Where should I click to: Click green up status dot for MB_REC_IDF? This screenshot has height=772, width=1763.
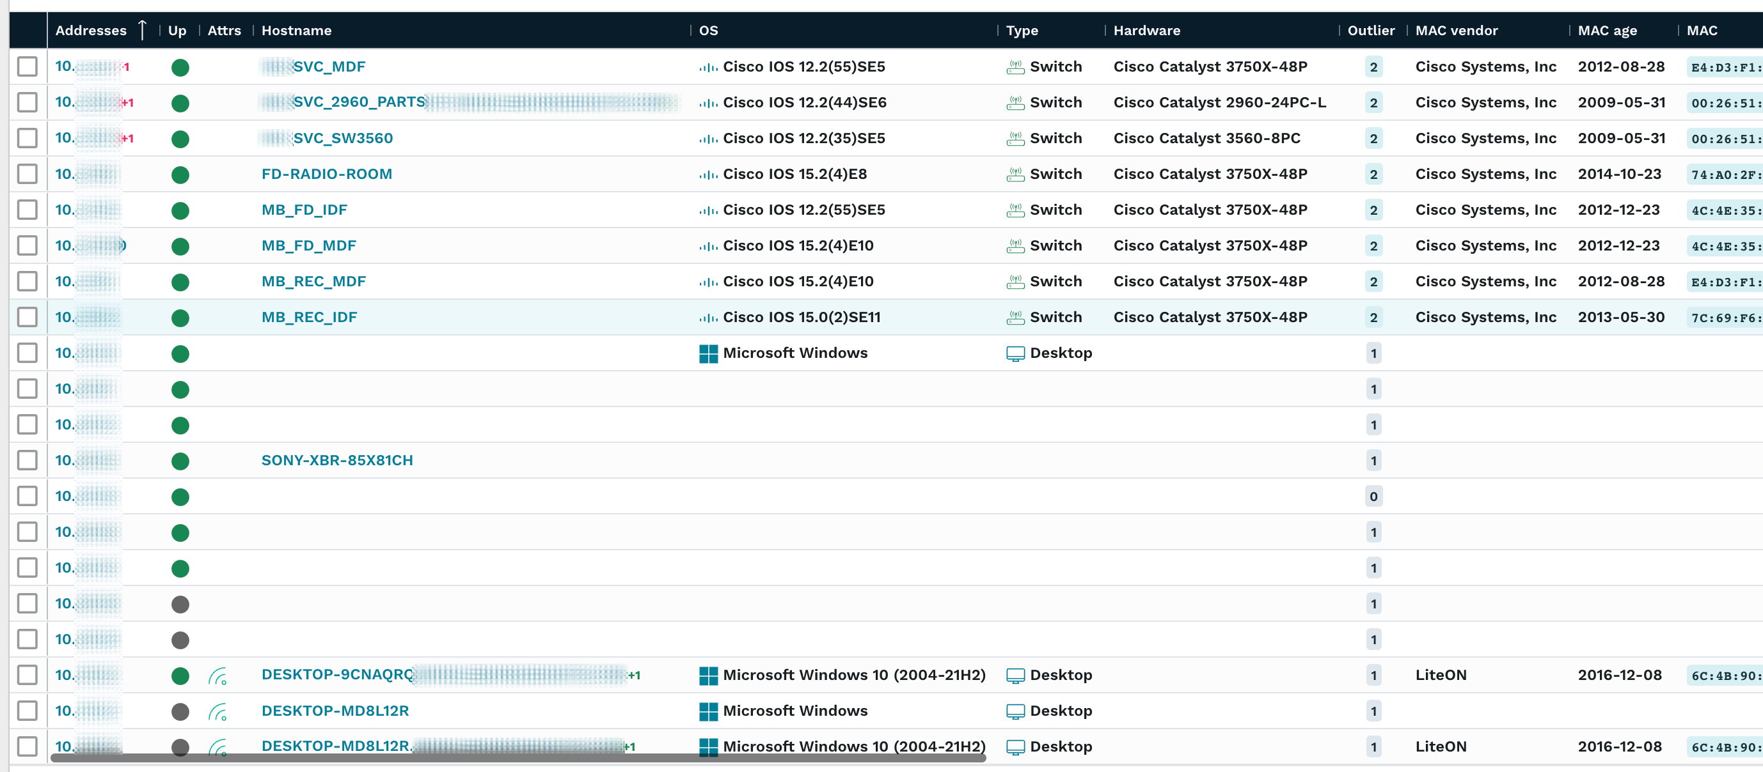tap(180, 318)
